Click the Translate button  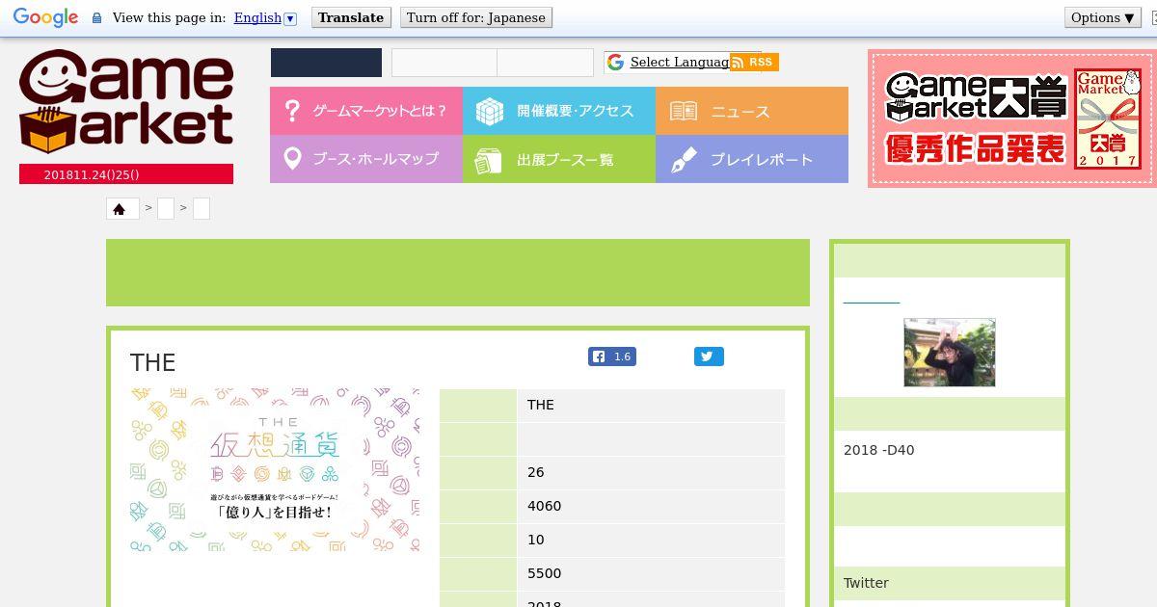(x=351, y=17)
